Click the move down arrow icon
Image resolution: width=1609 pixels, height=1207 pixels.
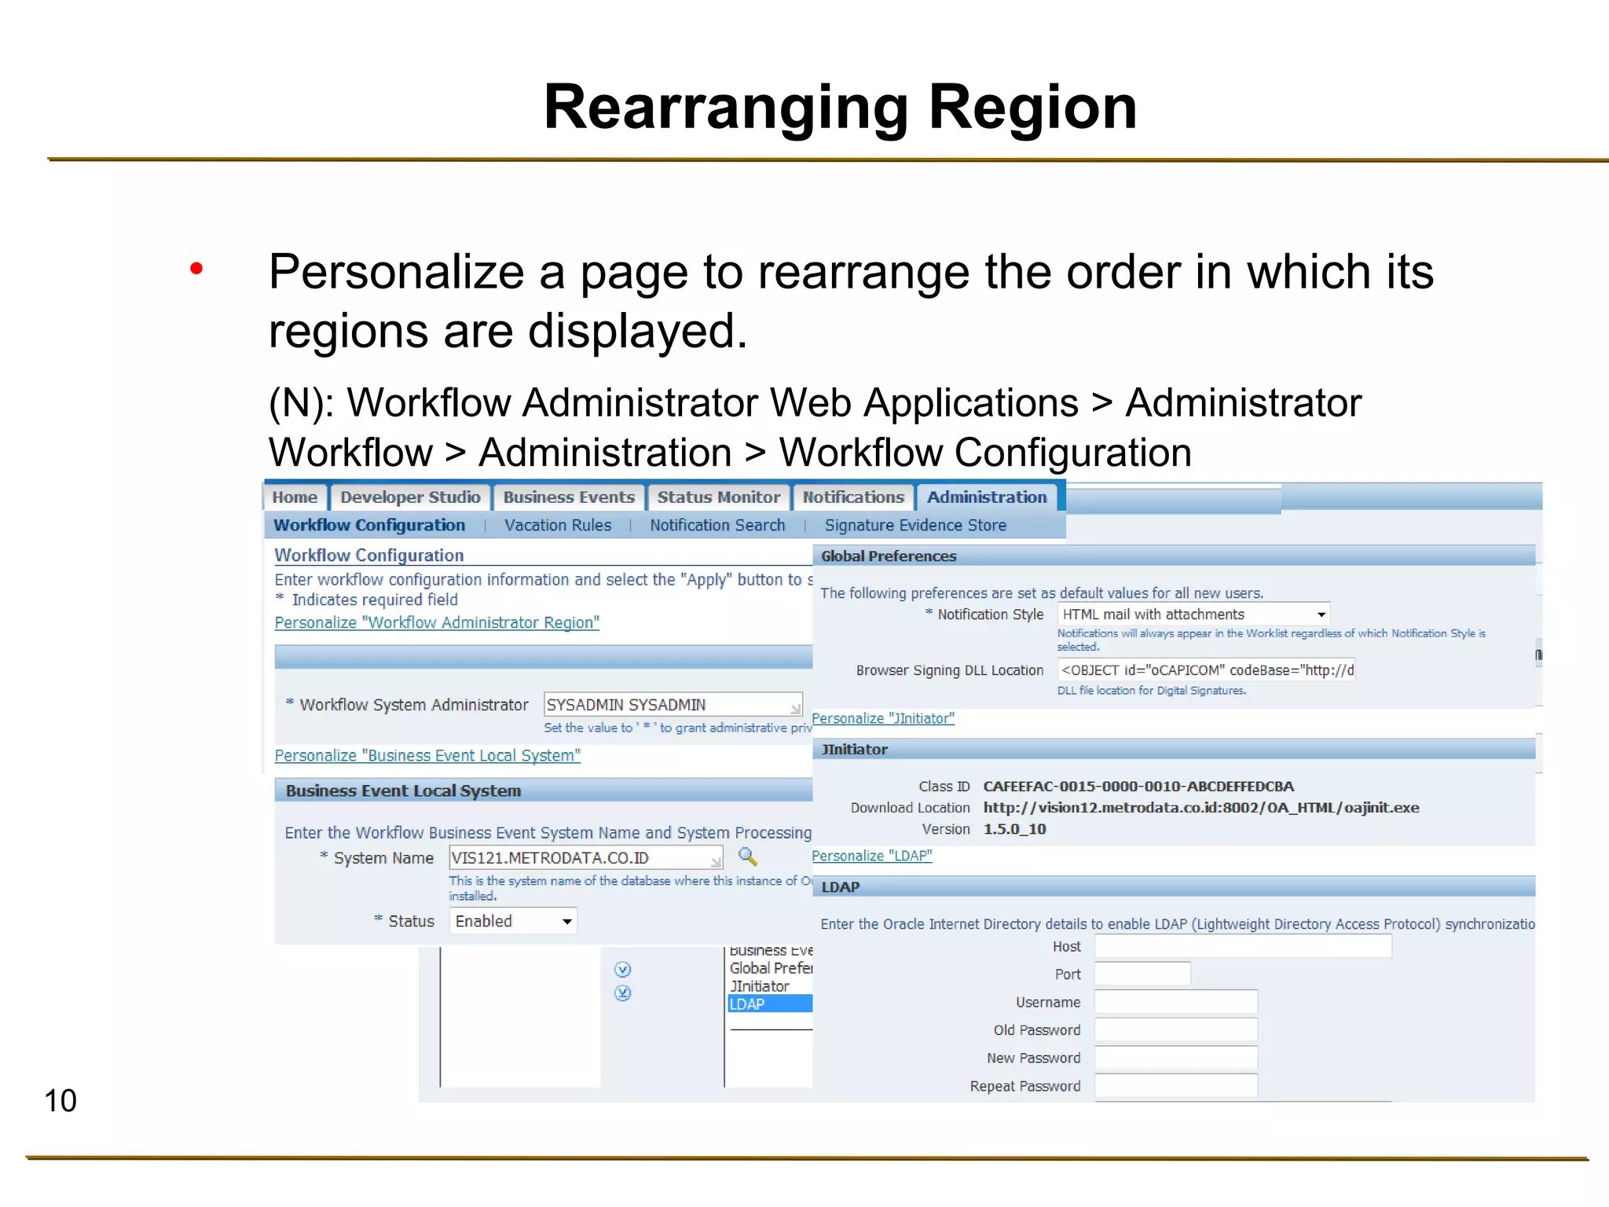pyautogui.click(x=623, y=970)
